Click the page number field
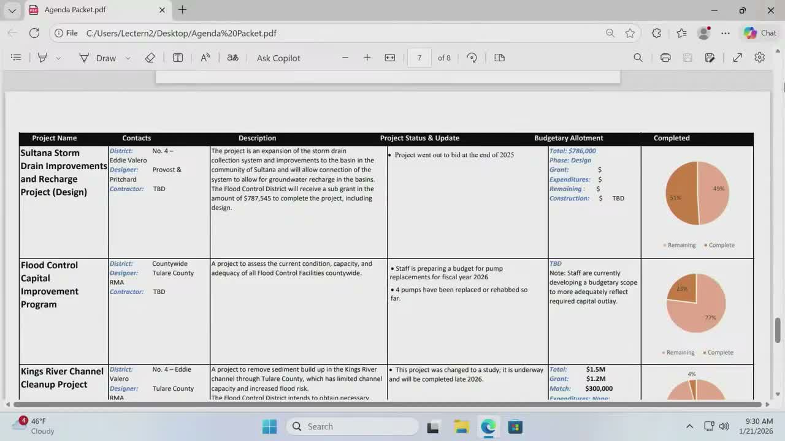Screen dimensions: 785x441 click(419, 58)
